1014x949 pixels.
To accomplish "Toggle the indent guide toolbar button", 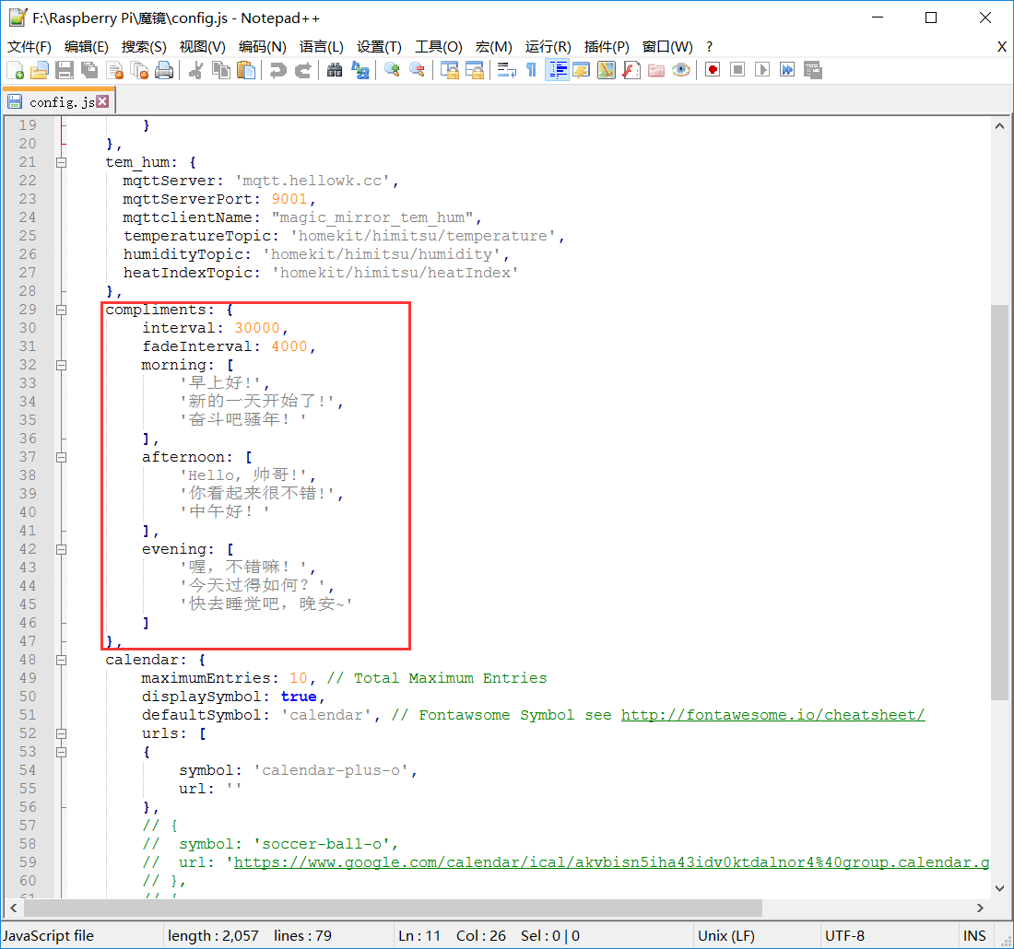I will pos(557,70).
